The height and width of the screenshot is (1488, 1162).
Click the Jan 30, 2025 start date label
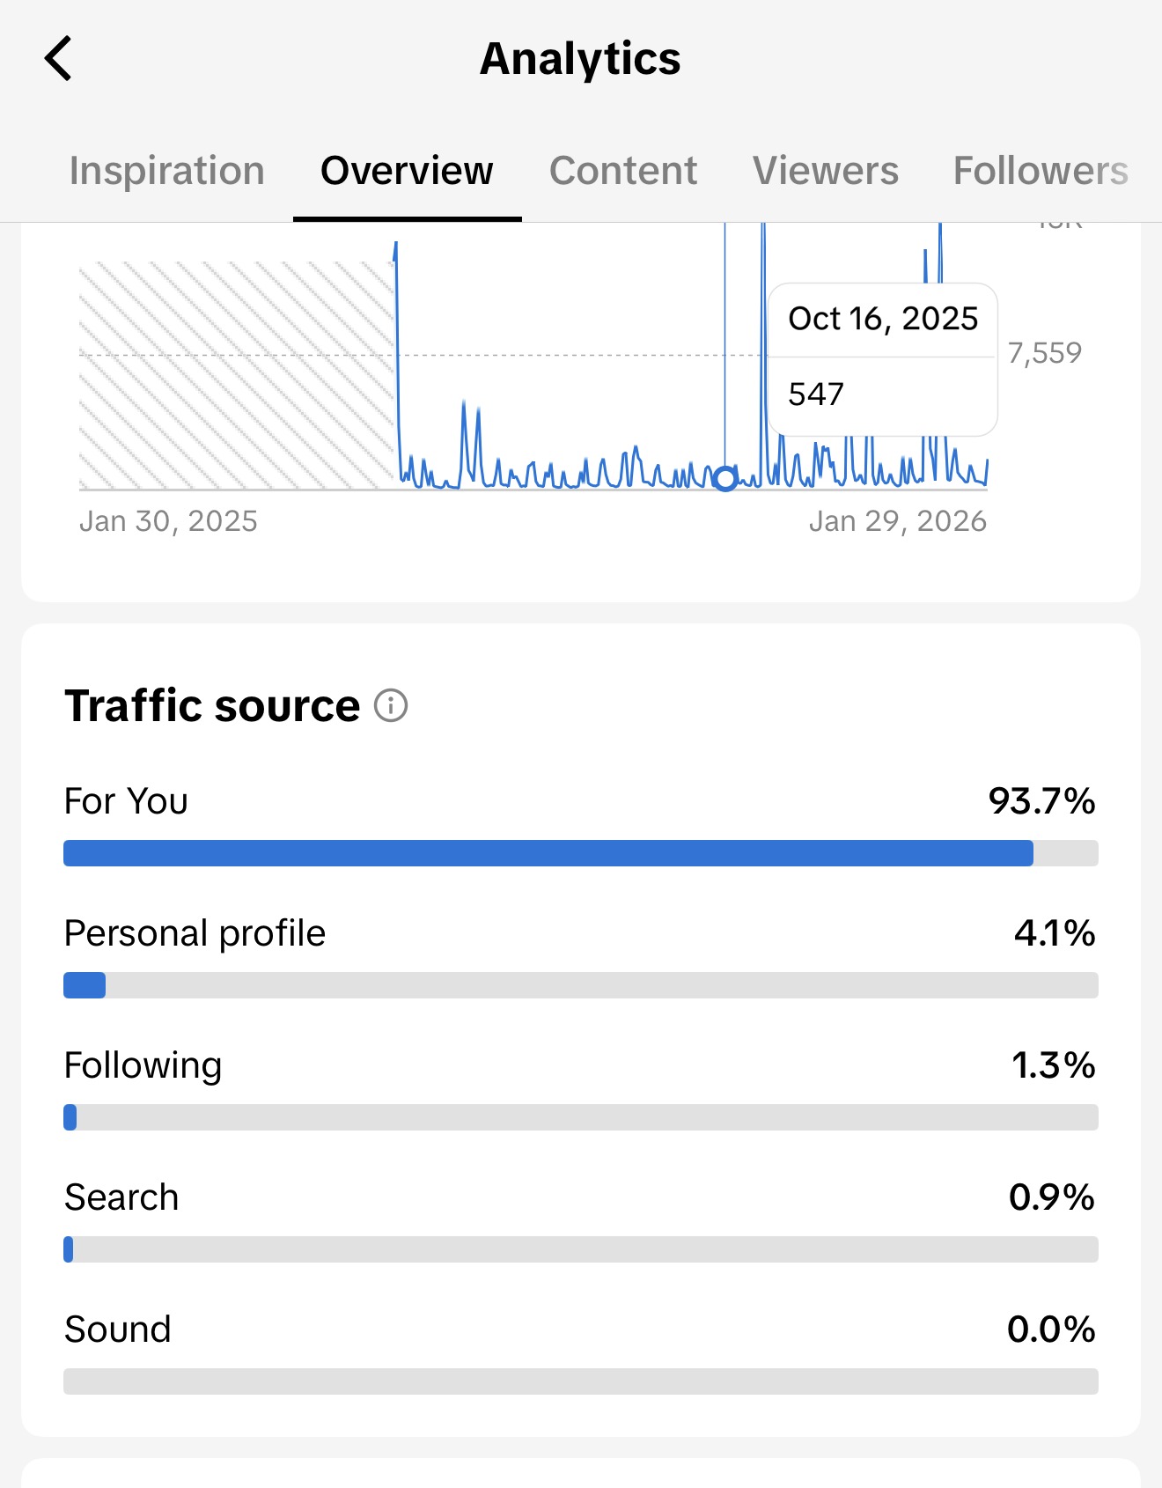click(168, 521)
